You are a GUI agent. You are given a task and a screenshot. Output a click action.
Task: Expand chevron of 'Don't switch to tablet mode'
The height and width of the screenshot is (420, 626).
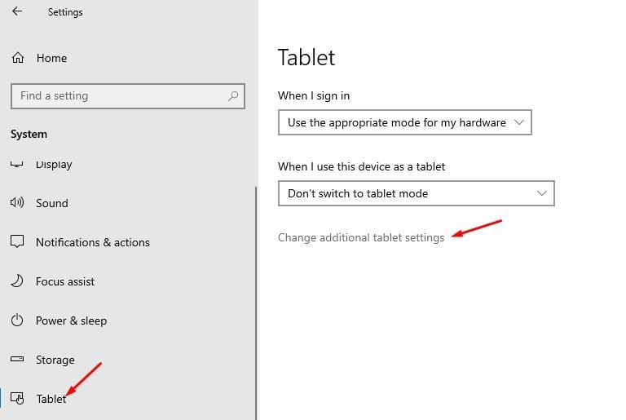tap(542, 193)
